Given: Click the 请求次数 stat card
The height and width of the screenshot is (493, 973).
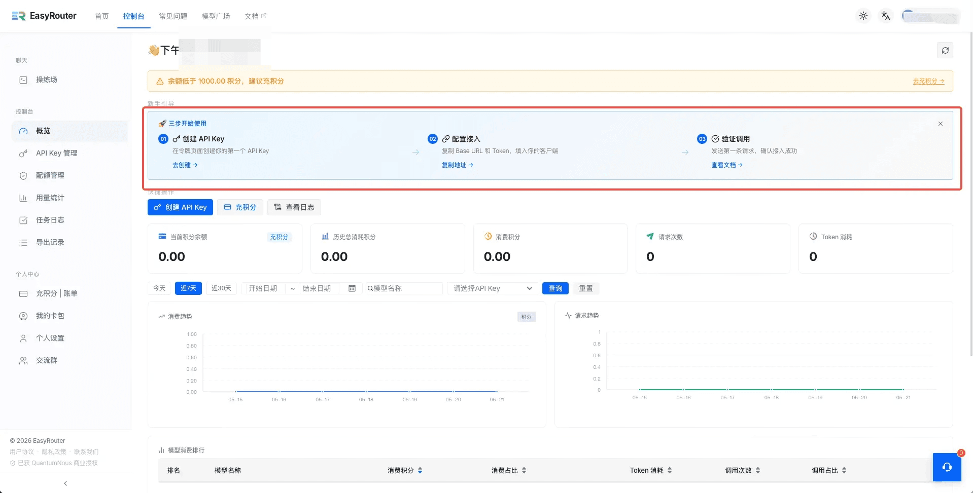Looking at the screenshot, I should coord(713,248).
